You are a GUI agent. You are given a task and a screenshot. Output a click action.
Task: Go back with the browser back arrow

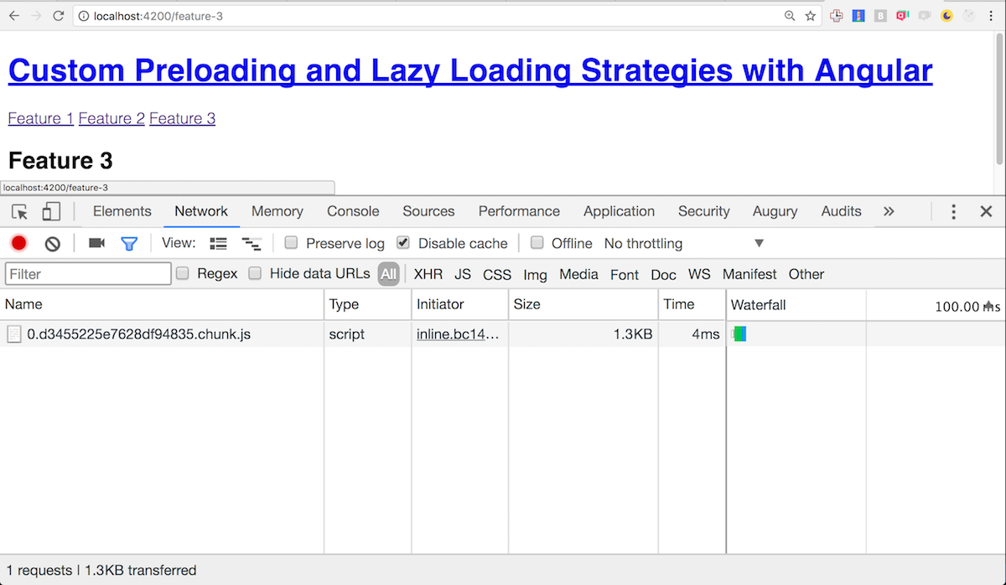click(x=14, y=16)
